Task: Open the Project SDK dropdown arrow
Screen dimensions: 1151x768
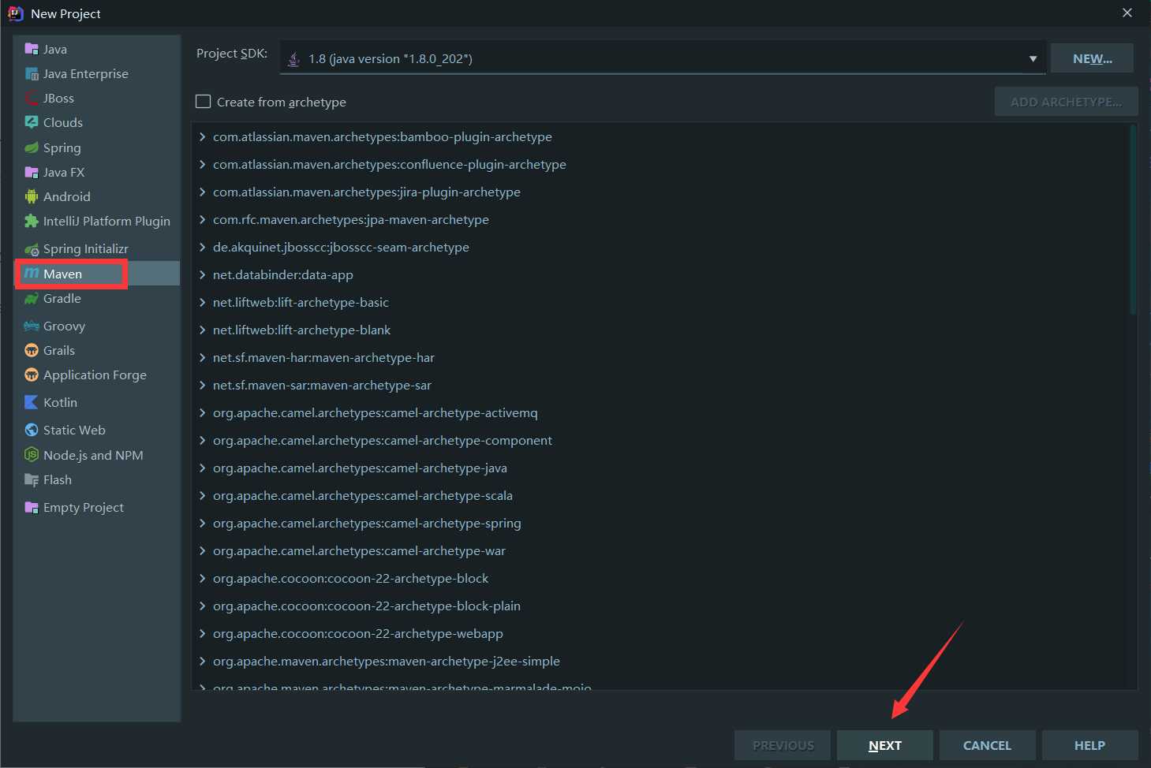Action: click(x=1033, y=59)
